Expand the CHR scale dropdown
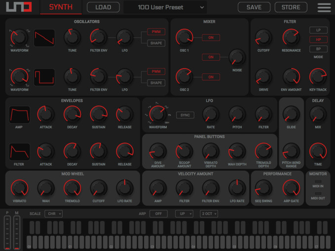335x251 pixels. [53, 214]
